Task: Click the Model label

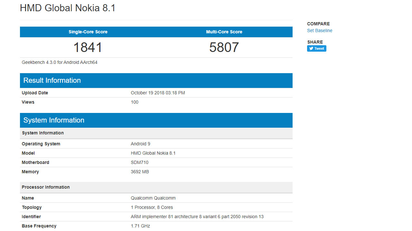Action: click(x=28, y=153)
